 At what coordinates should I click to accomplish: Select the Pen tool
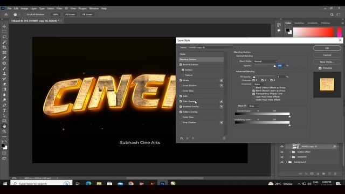[x=4, y=105]
